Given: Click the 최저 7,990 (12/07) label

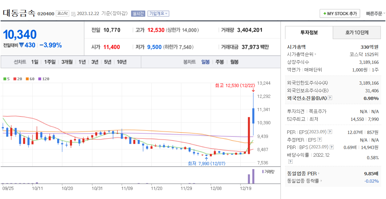Looking at the screenshot, I should pos(206,164).
